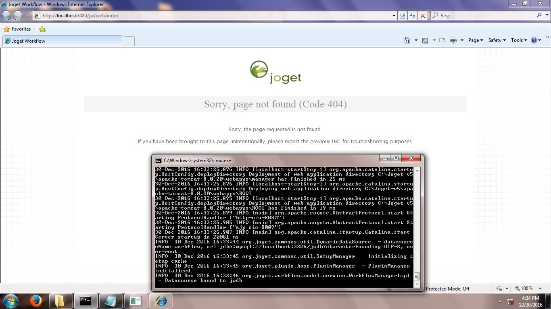Expand the status bar security dropdown arrow
Viewport: 551px width, 309px height.
(506, 288)
